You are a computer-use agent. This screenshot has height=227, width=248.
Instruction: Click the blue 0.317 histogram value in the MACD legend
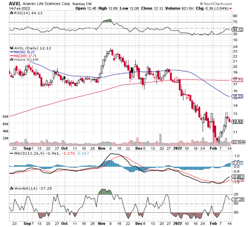click(x=83, y=153)
